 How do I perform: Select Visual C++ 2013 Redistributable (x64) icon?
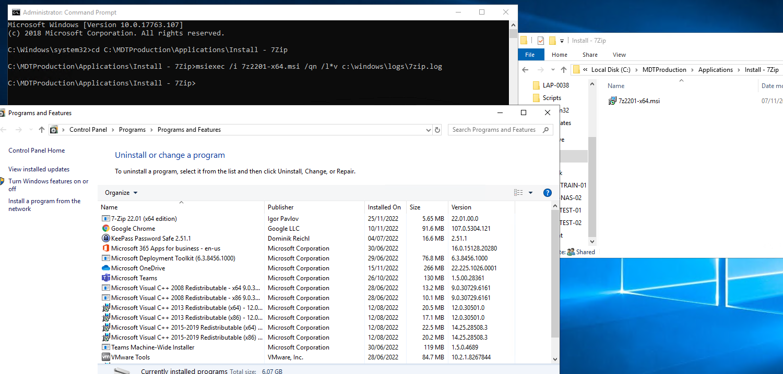point(106,308)
